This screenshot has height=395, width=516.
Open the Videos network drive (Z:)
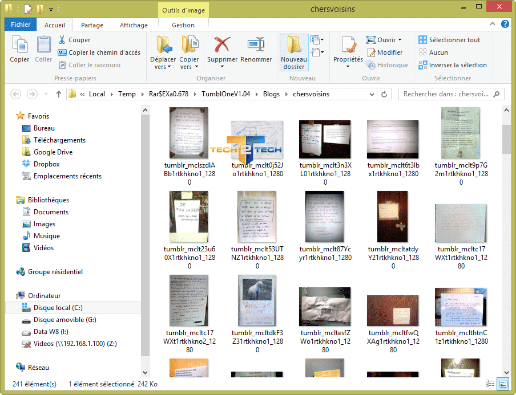coord(69,344)
